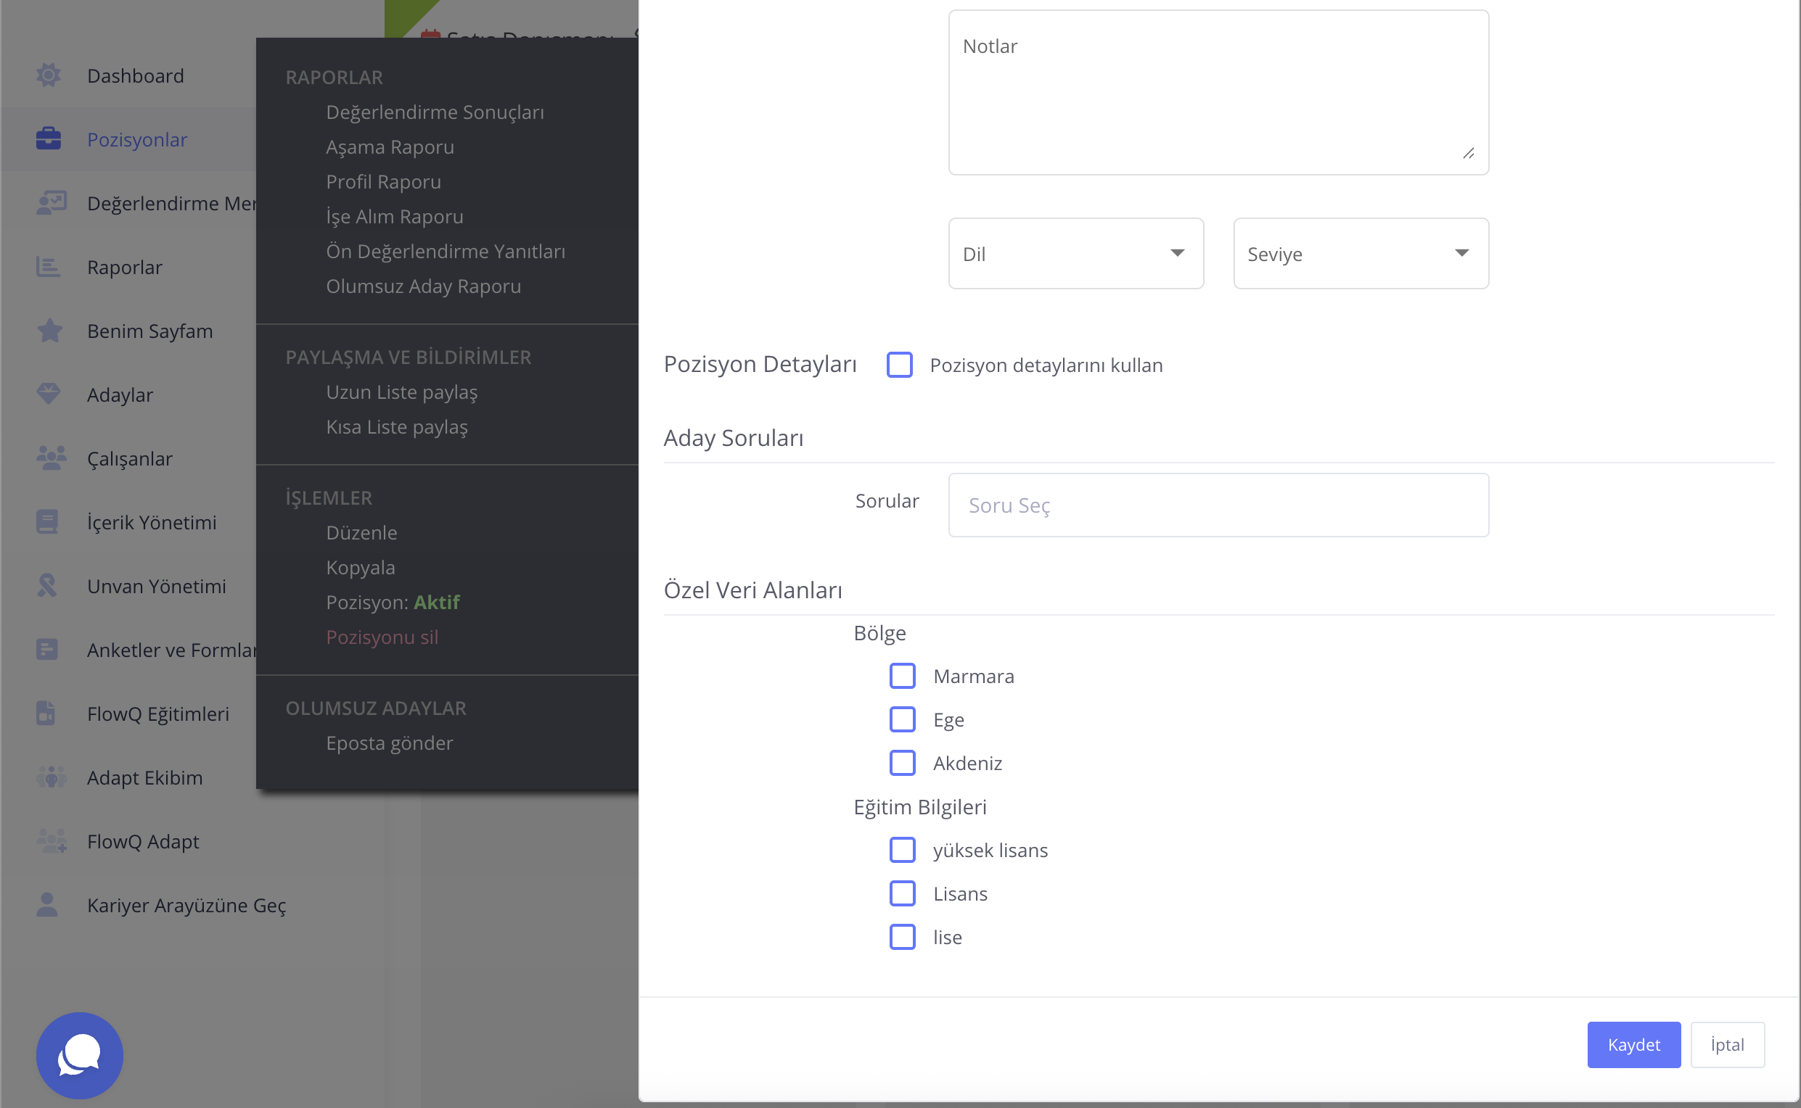The image size is (1801, 1108).
Task: Click the Benim Sayfam star icon
Action: tap(49, 331)
